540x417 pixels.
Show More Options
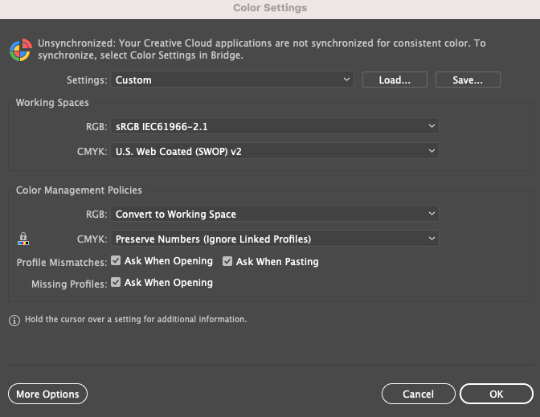click(47, 394)
